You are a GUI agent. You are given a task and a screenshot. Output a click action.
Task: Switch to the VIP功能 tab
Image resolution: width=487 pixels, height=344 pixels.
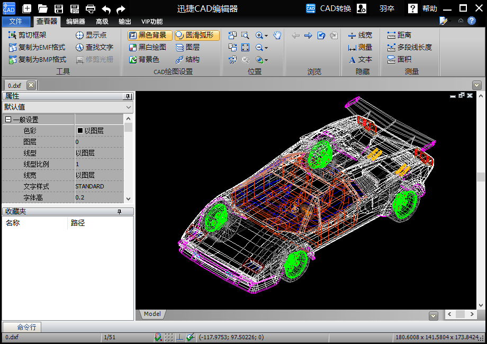[152, 21]
